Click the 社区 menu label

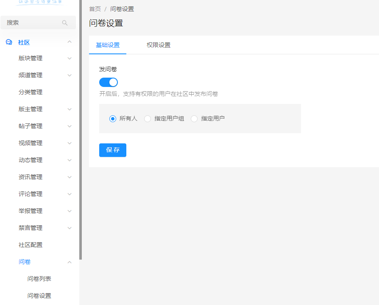pyautogui.click(x=24, y=42)
